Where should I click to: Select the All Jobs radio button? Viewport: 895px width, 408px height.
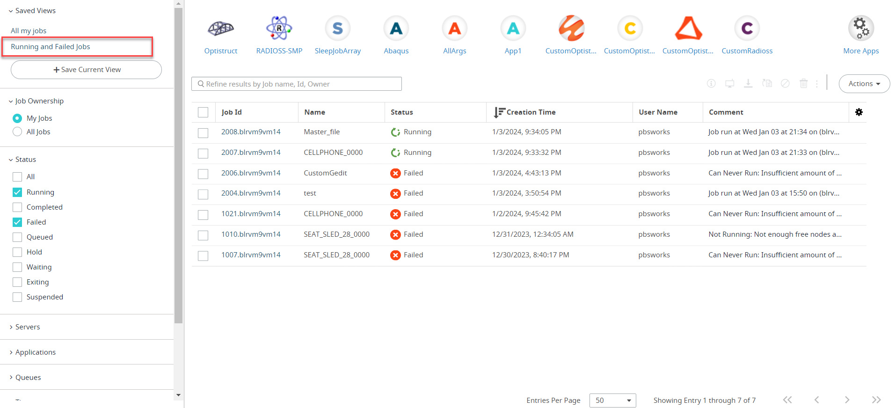(x=17, y=132)
